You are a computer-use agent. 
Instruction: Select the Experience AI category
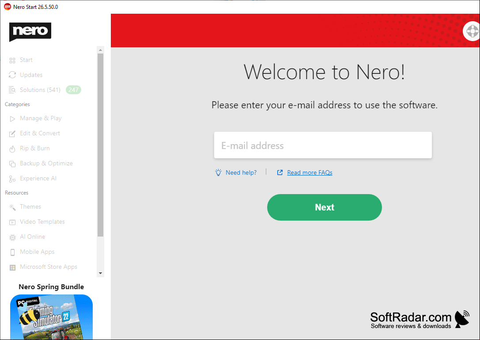pyautogui.click(x=38, y=179)
